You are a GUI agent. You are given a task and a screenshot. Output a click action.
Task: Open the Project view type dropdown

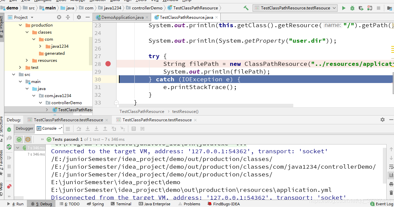tap(32, 17)
